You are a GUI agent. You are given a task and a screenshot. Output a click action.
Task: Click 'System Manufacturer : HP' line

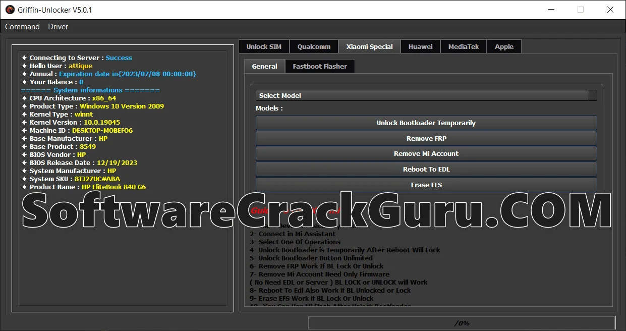coord(69,171)
